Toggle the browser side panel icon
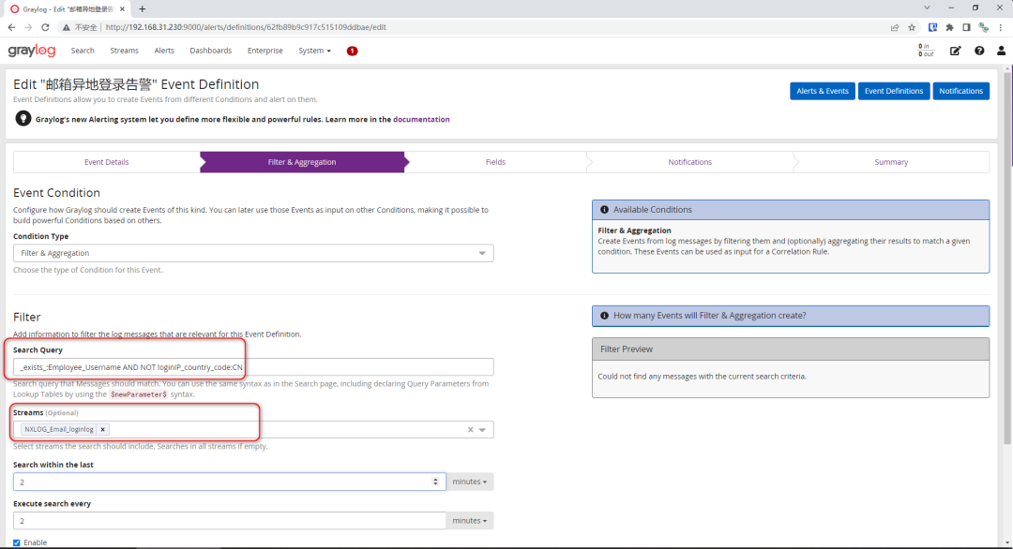The image size is (1013, 549). tap(966, 27)
